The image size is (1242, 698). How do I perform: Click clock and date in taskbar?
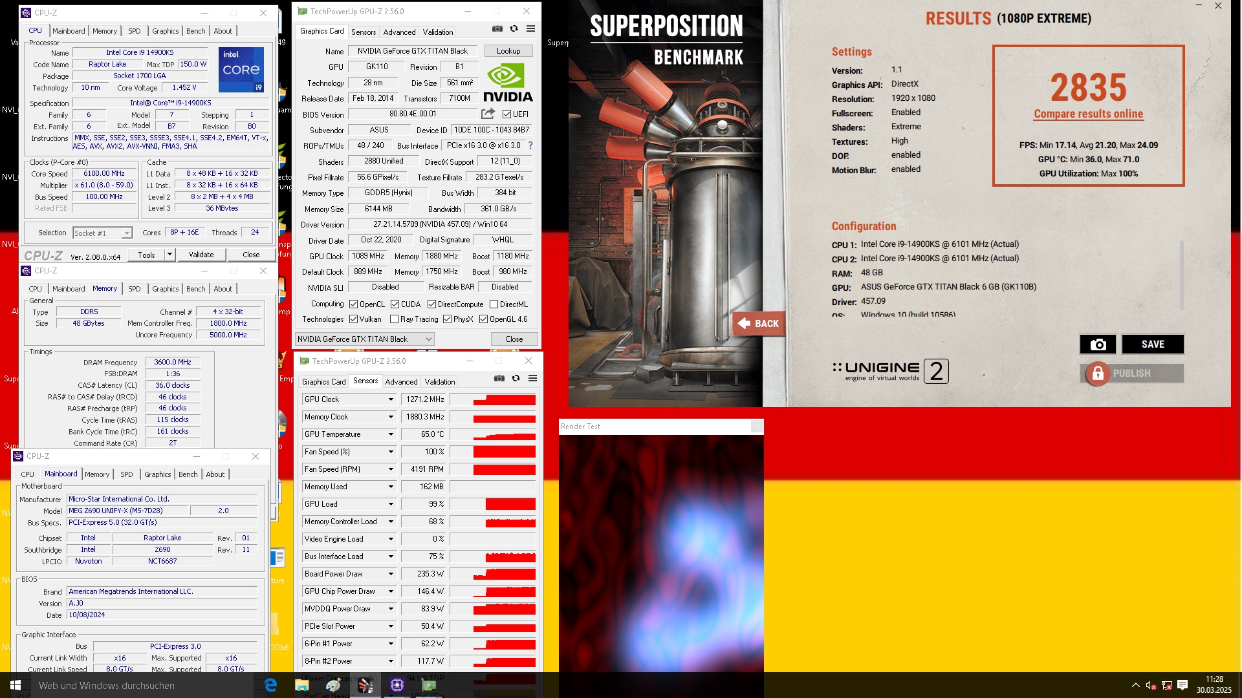1214,685
